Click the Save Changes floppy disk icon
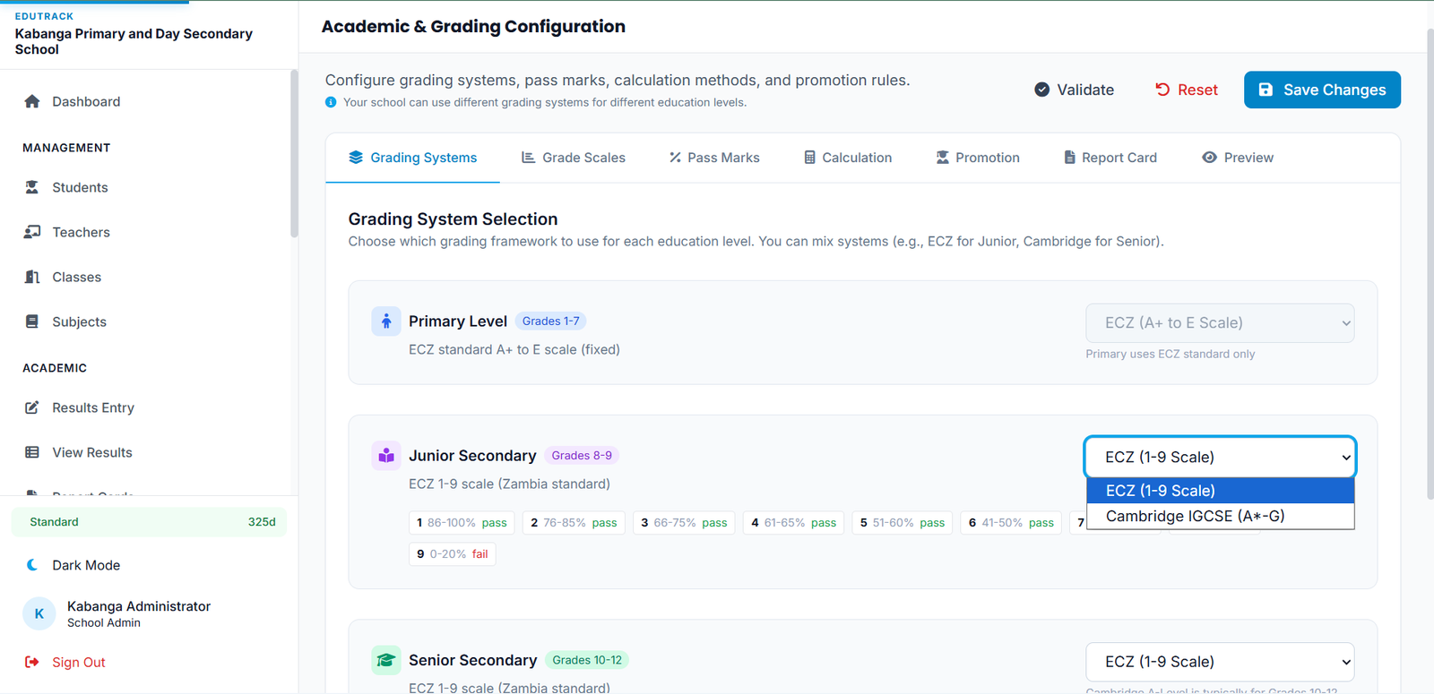This screenshot has width=1434, height=694. [x=1266, y=90]
